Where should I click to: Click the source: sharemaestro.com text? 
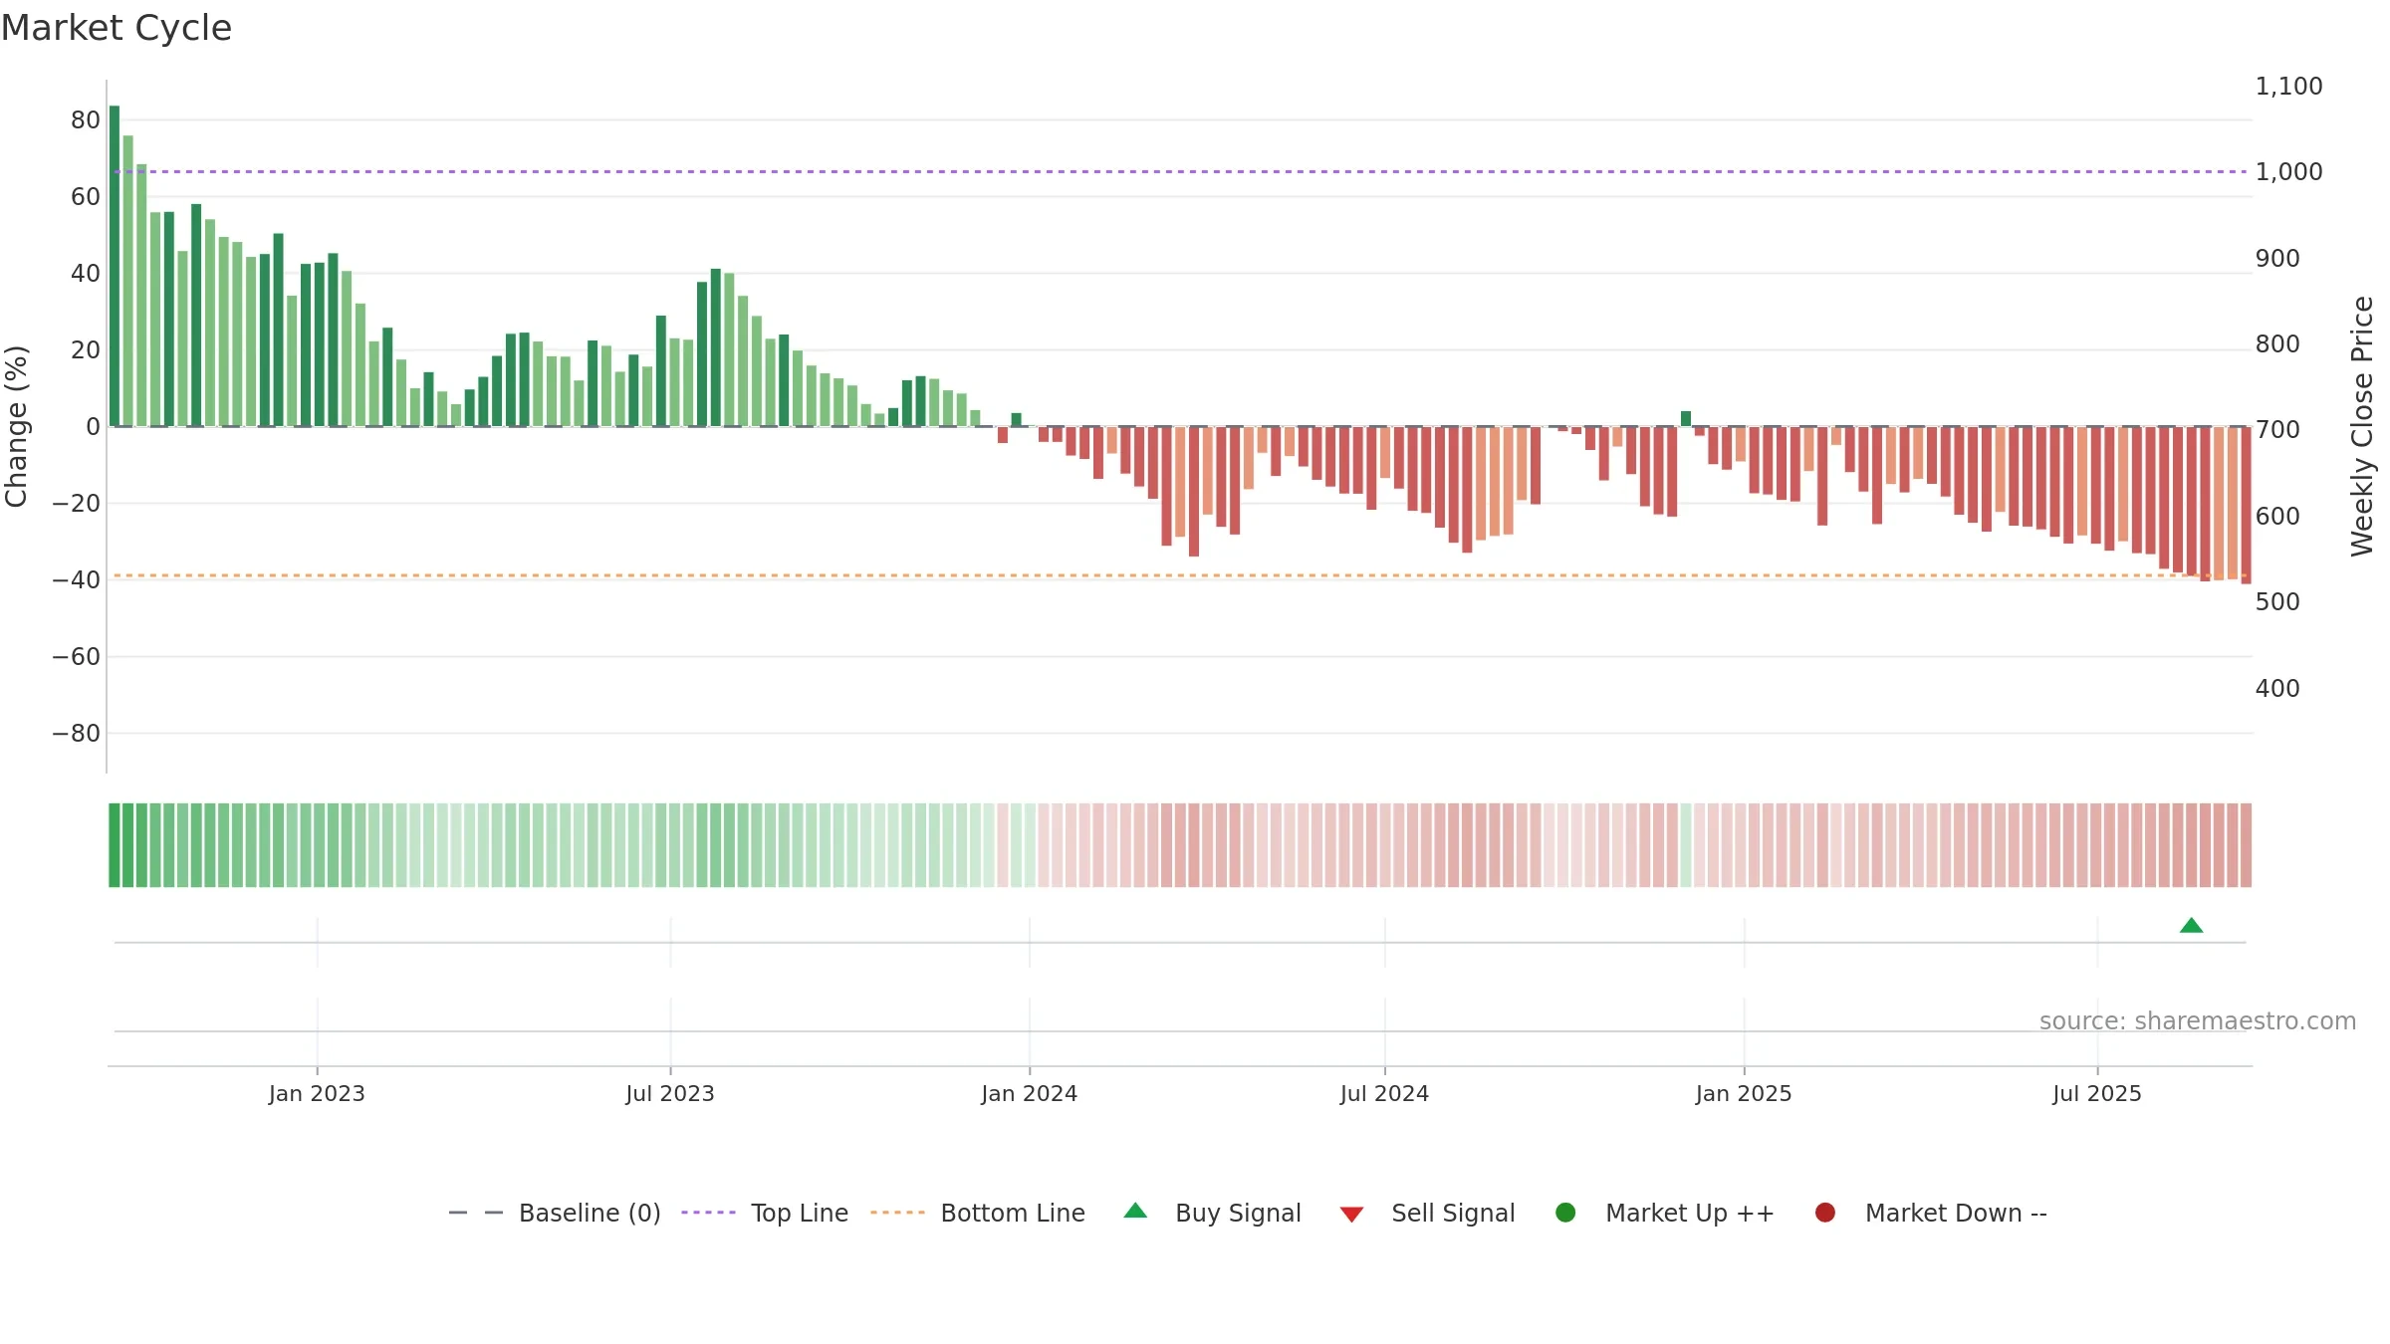[2198, 1021]
